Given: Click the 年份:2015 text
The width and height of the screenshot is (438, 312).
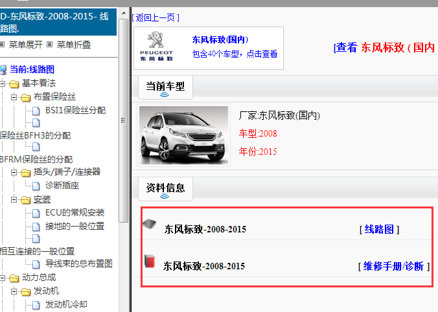Looking at the screenshot, I should (258, 151).
